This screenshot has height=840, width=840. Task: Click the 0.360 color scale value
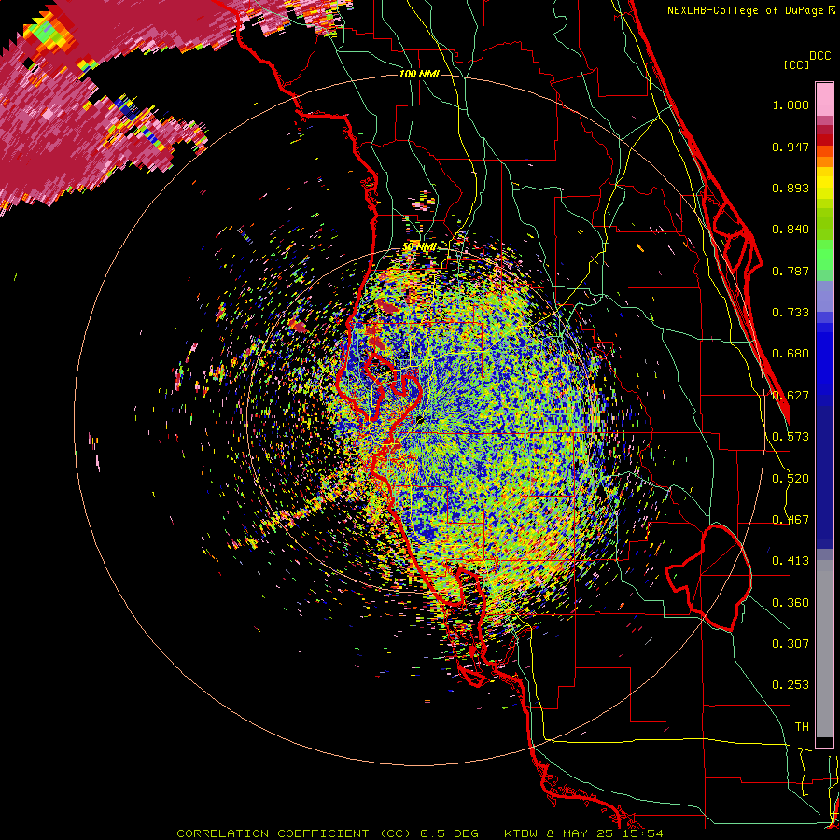click(x=791, y=603)
